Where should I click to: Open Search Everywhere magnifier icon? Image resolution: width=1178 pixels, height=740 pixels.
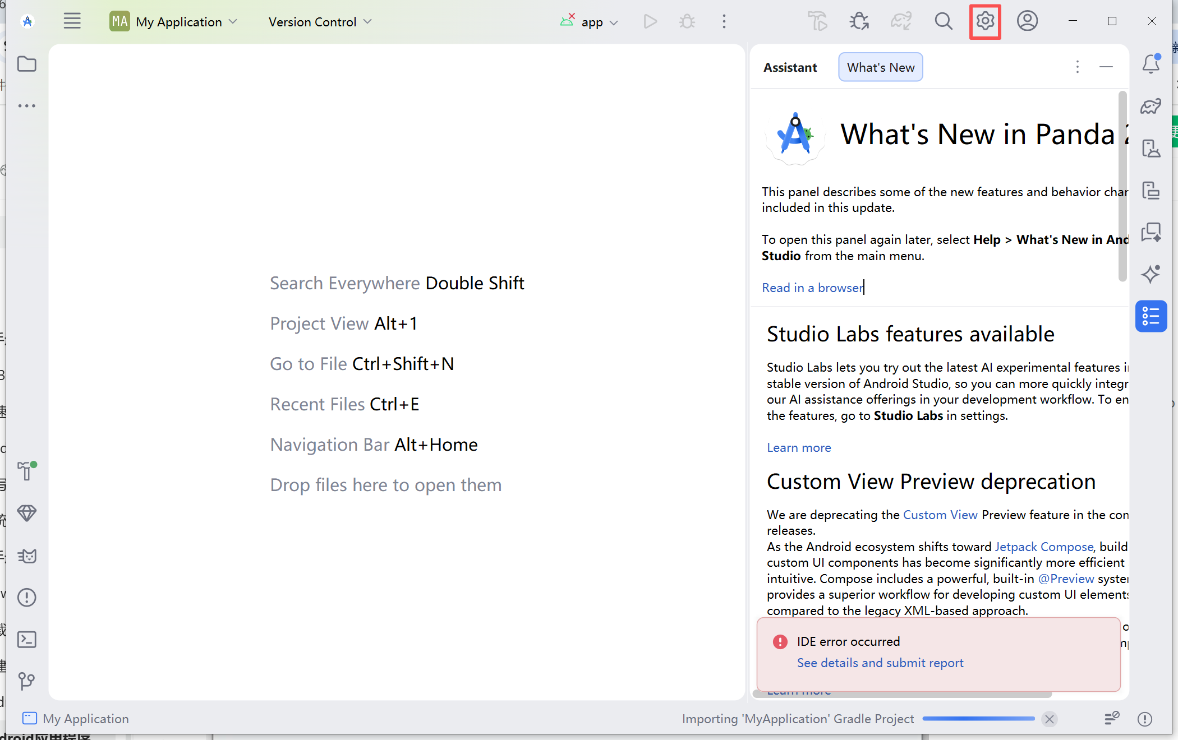click(x=944, y=21)
